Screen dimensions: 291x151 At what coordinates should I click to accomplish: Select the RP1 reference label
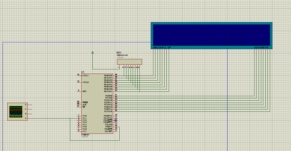coord(119,53)
